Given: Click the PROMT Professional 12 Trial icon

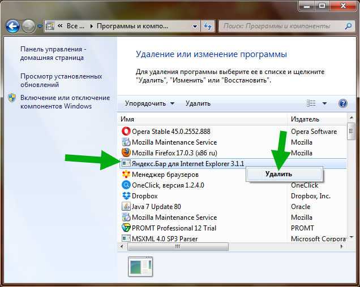Looking at the screenshot, I should click(x=126, y=228).
